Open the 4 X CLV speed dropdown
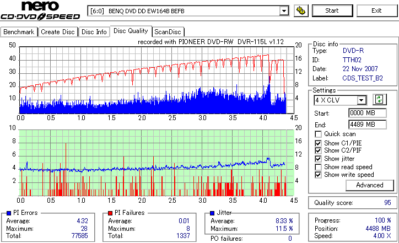Image resolution: width=399 pixels, height=243 pixels. point(340,100)
